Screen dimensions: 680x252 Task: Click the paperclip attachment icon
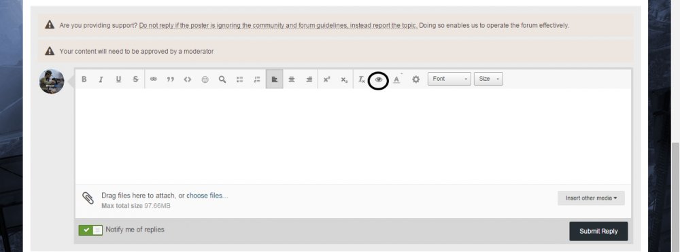[88, 198]
